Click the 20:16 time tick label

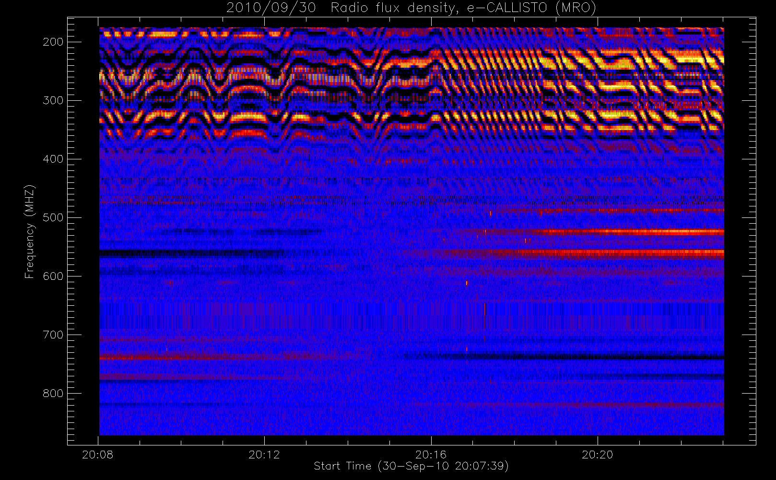(431, 455)
